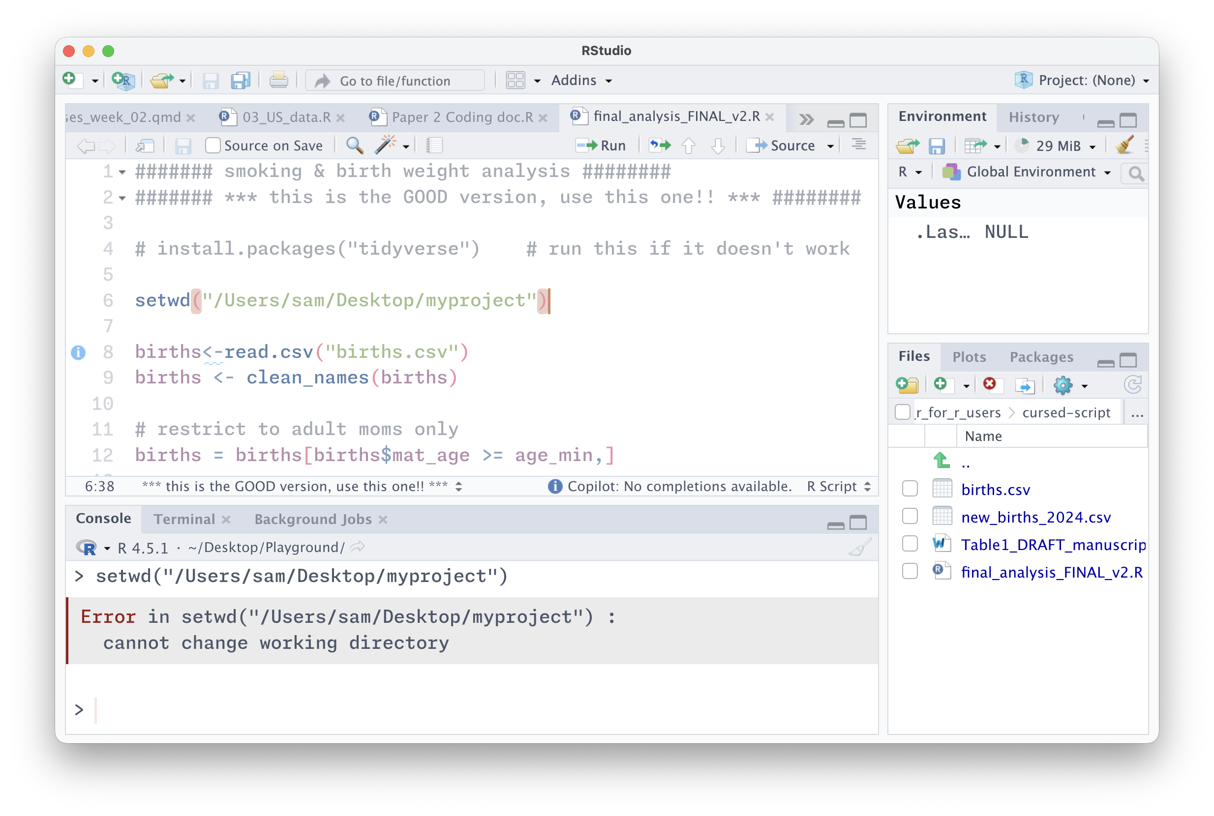Click Go to file/function search field
Screen dimensions: 1214x816
tap(395, 81)
